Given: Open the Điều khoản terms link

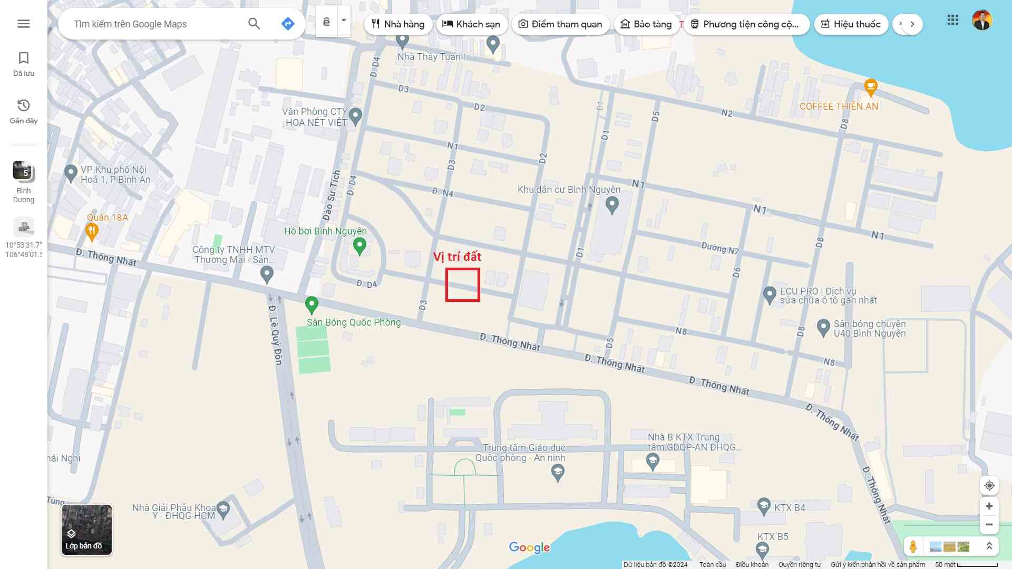Looking at the screenshot, I should pyautogui.click(x=752, y=564).
